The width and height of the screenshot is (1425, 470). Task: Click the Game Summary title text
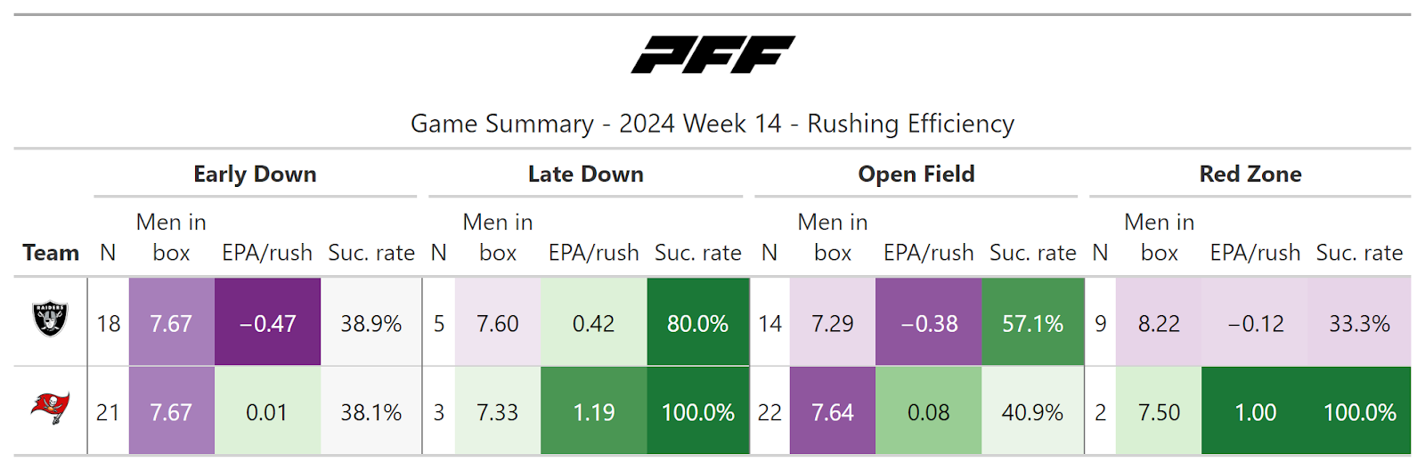tap(712, 124)
